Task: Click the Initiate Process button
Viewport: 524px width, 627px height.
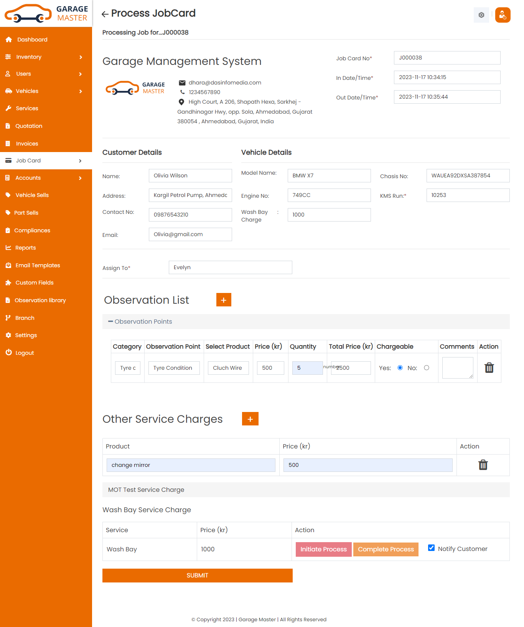Action: point(323,549)
